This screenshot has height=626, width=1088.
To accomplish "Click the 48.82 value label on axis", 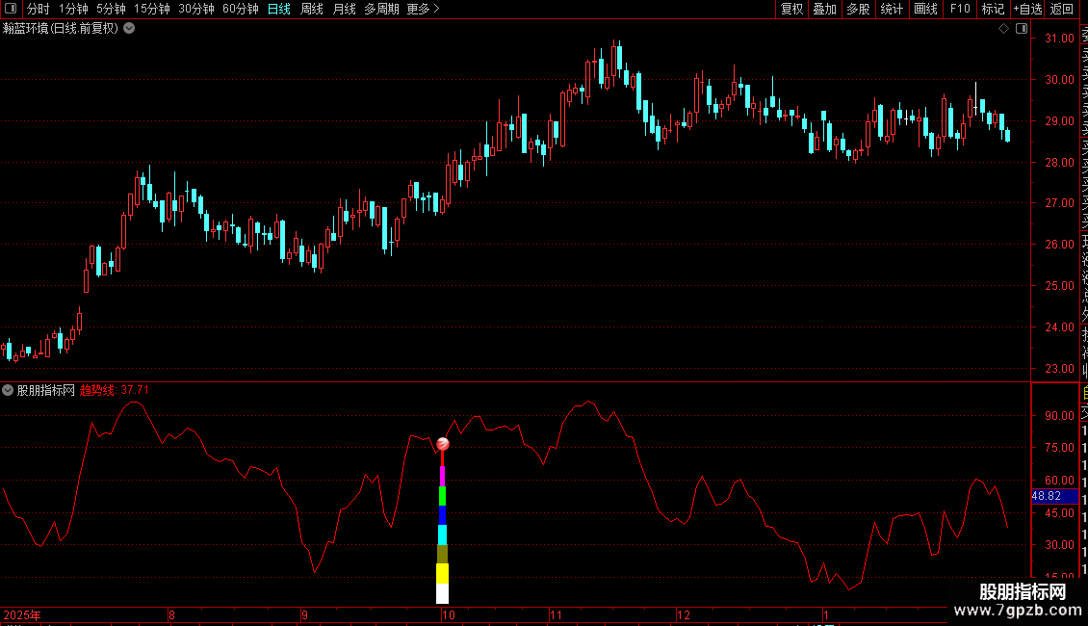I will tap(1047, 496).
